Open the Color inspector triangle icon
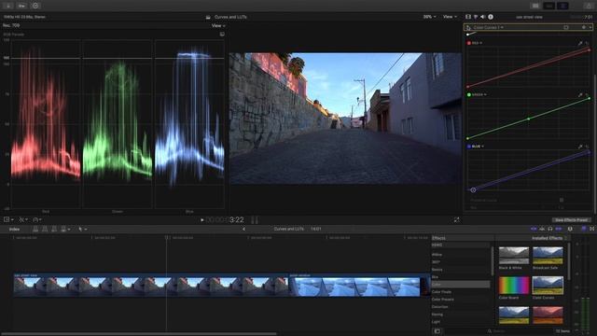Image resolution: width=597 pixels, height=336 pixels. (476, 17)
